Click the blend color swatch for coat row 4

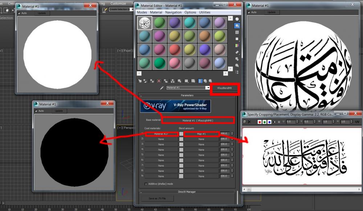pos(181,150)
